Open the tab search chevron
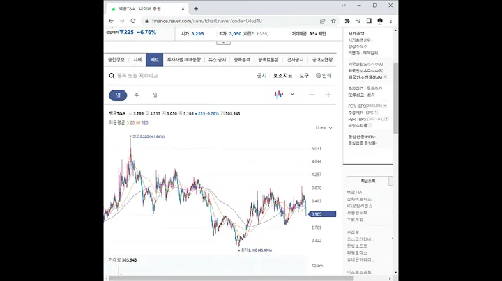502x281 pixels. pyautogui.click(x=344, y=6)
